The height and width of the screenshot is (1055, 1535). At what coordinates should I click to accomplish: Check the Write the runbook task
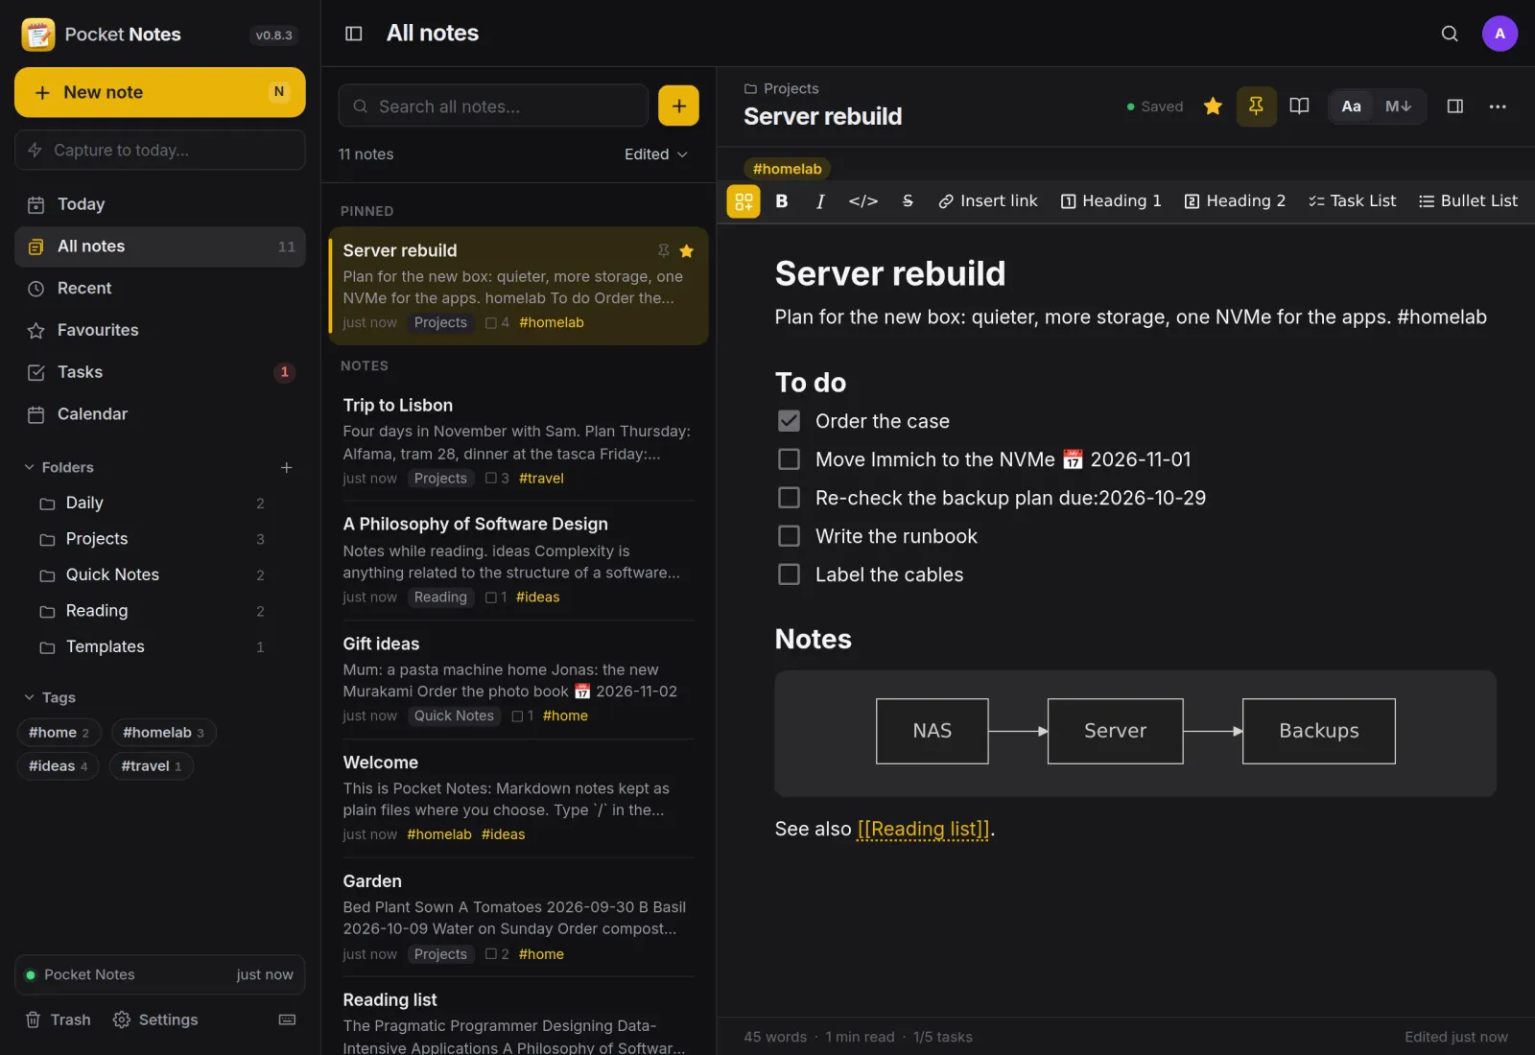click(789, 536)
